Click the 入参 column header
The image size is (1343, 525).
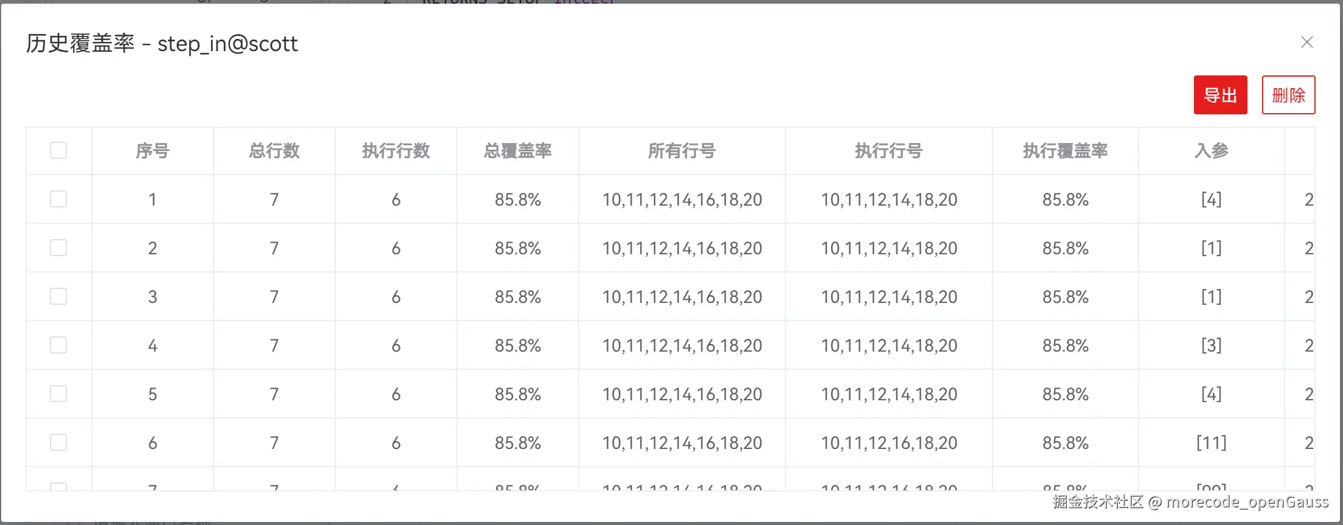pyautogui.click(x=1211, y=151)
